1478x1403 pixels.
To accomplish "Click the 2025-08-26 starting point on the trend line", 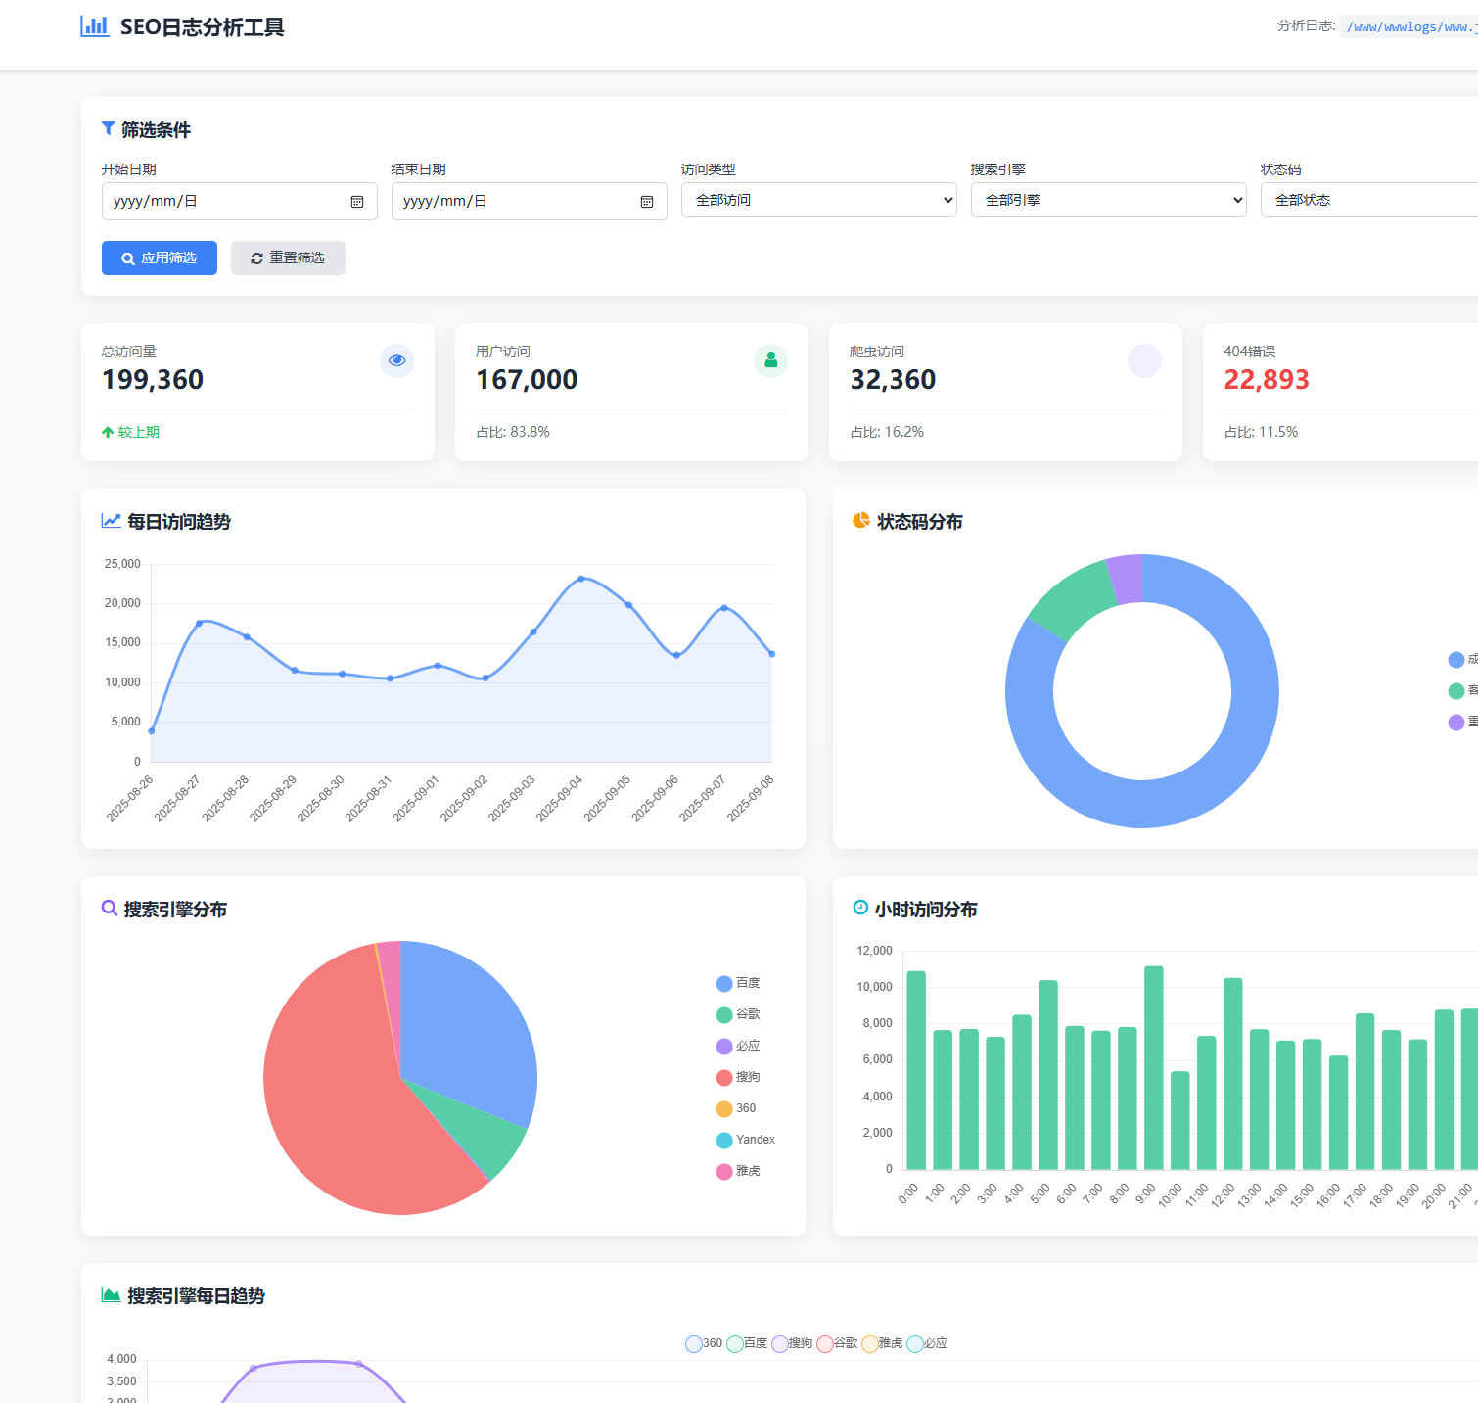I will click(152, 731).
